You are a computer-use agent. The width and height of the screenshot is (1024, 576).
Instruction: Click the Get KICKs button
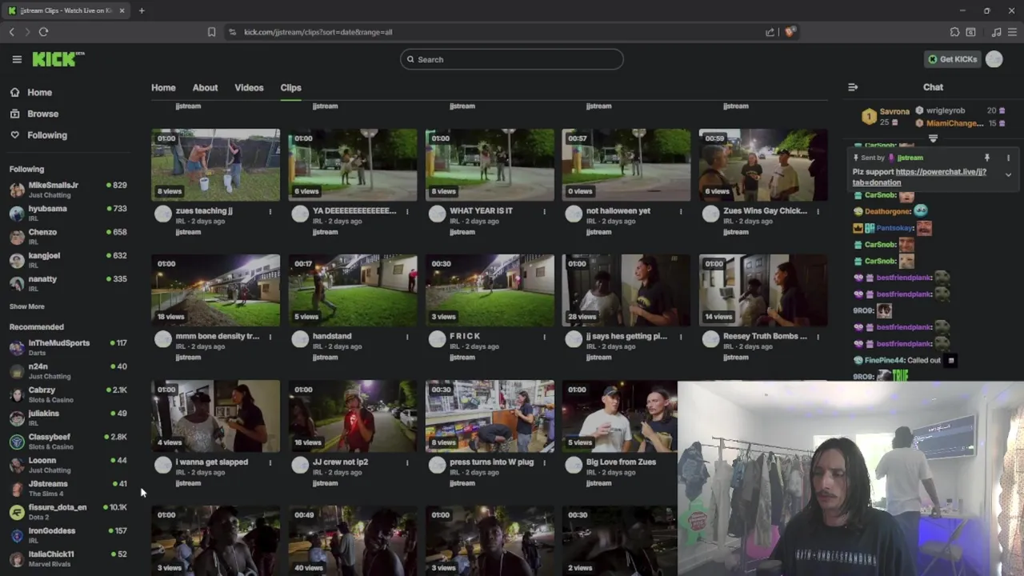coord(952,59)
